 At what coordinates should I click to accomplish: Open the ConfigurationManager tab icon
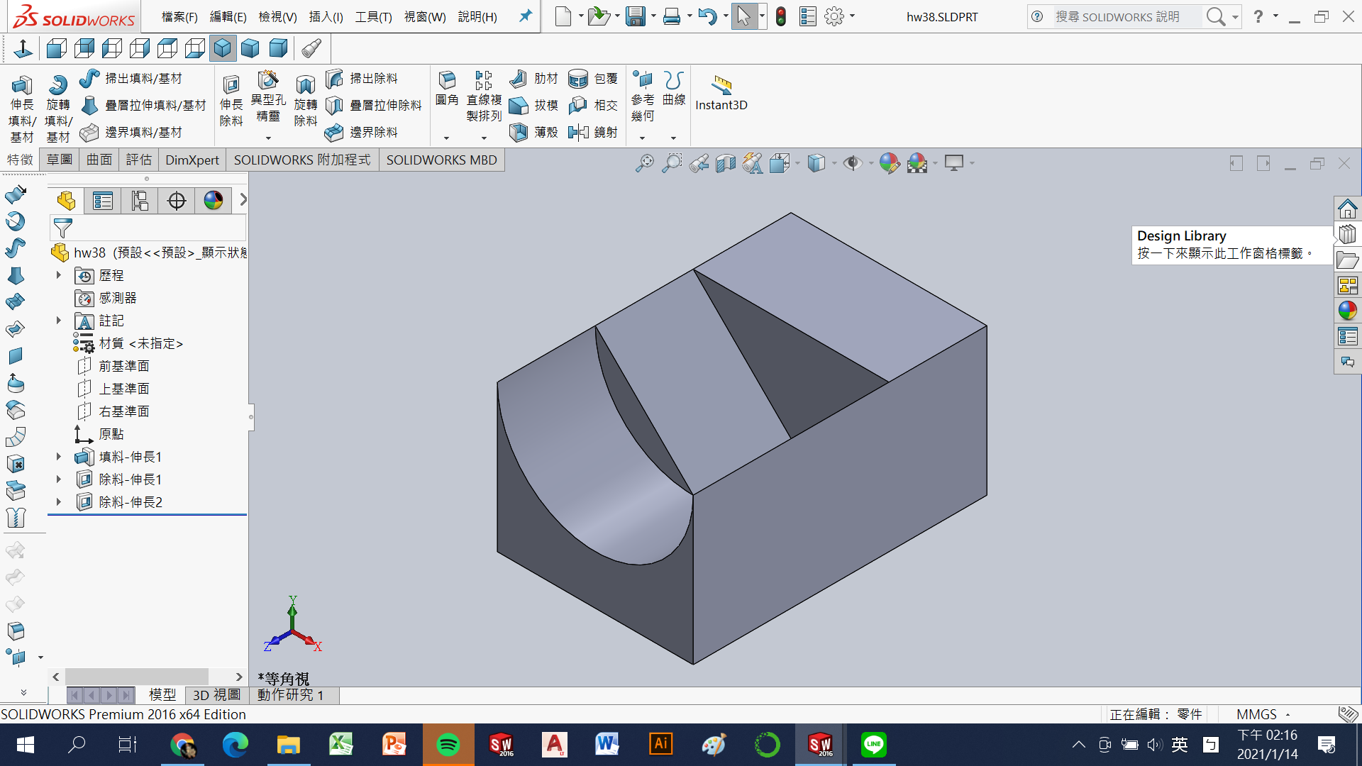(140, 201)
